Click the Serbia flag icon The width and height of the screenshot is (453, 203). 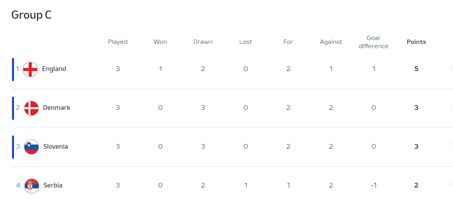point(31,186)
